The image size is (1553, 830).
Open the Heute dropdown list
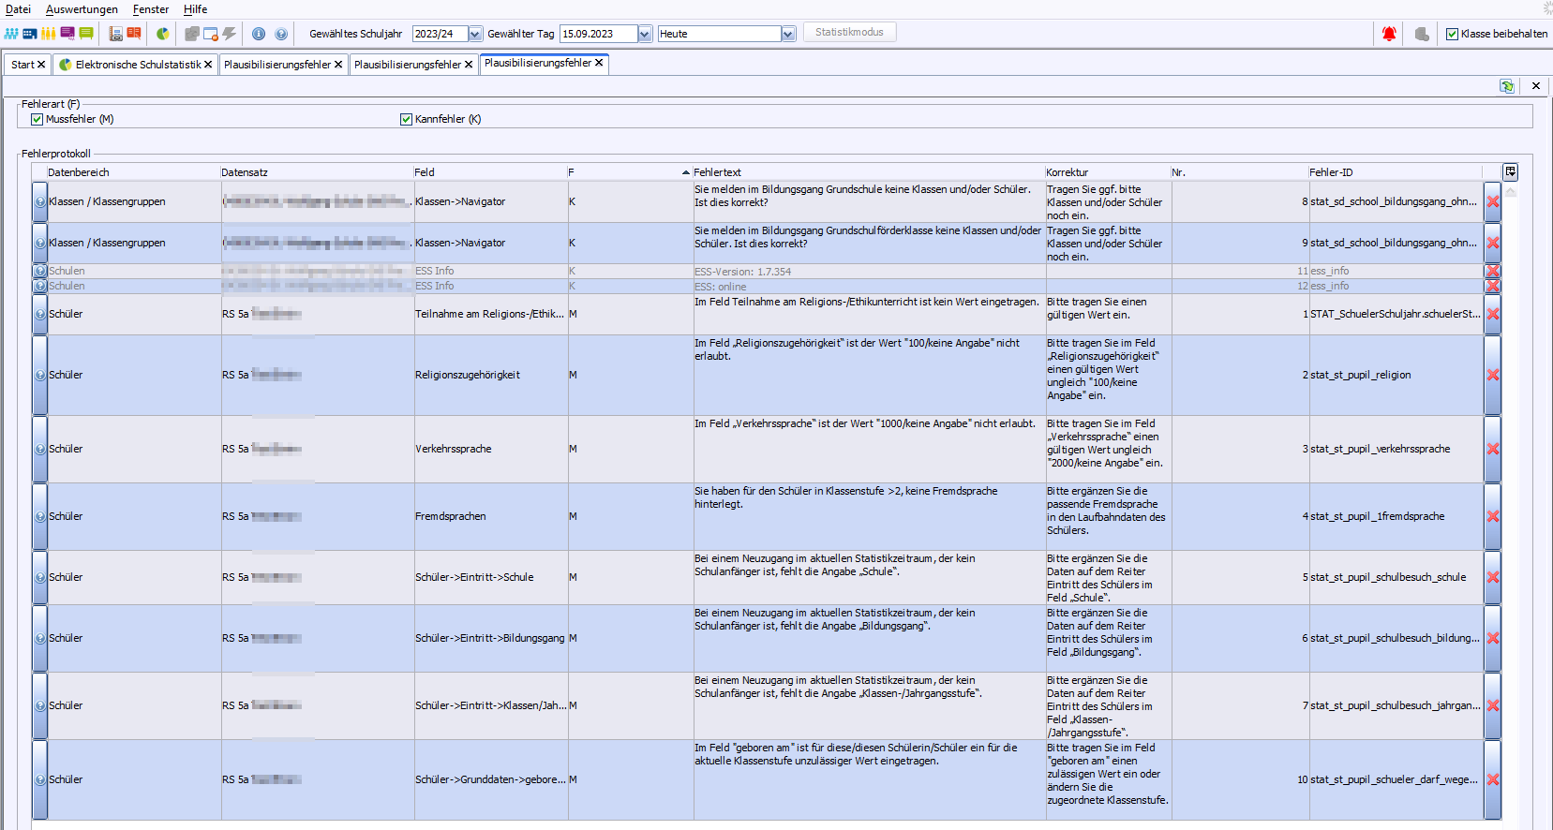[x=788, y=34]
